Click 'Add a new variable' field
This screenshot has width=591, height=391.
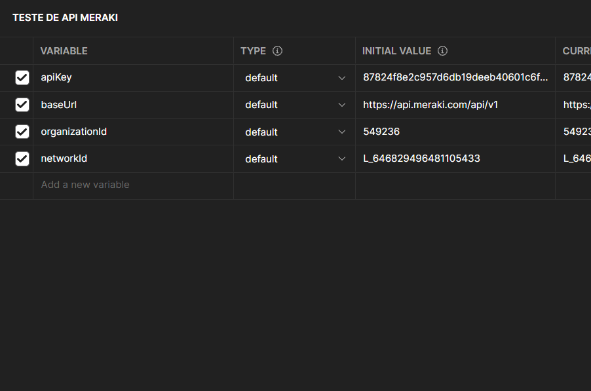click(85, 185)
